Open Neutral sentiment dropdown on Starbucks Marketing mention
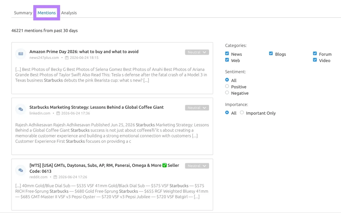 (197, 108)
